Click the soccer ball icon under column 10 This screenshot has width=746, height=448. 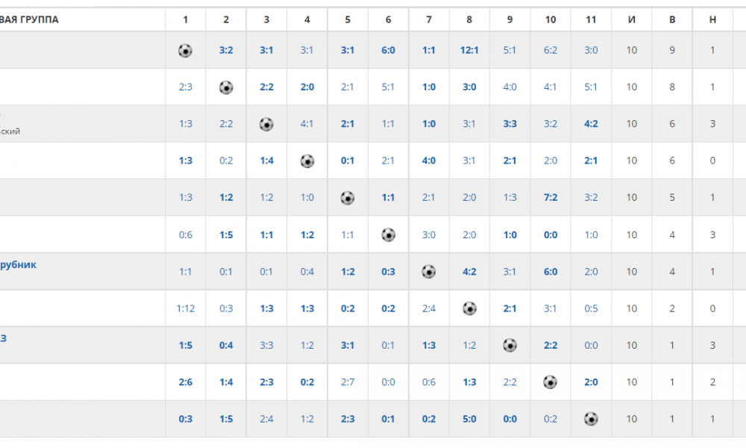point(551,382)
